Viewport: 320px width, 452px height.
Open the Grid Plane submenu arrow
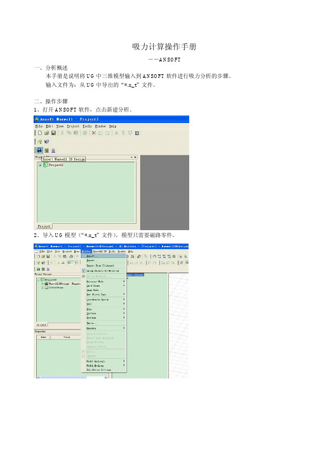[124, 285]
